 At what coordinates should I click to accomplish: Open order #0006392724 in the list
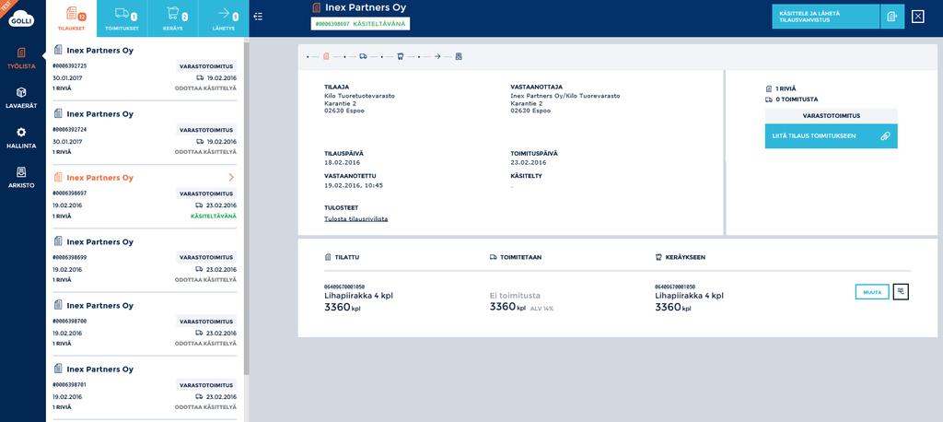click(145, 133)
